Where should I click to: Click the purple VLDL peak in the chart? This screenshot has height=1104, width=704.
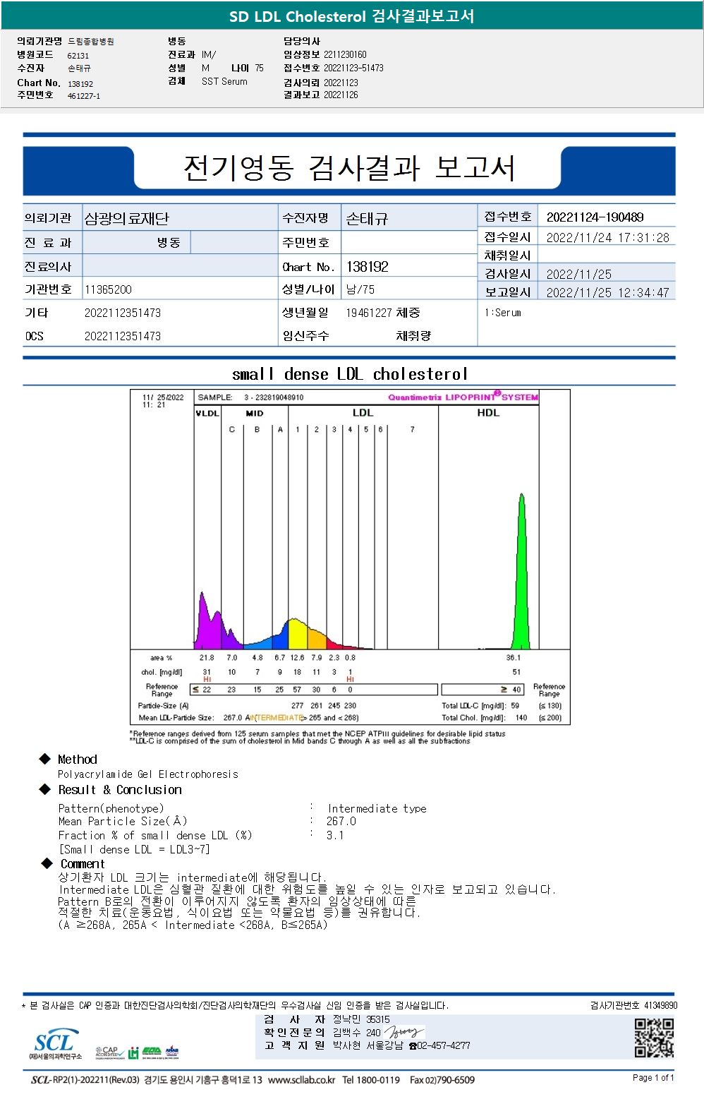208,621
